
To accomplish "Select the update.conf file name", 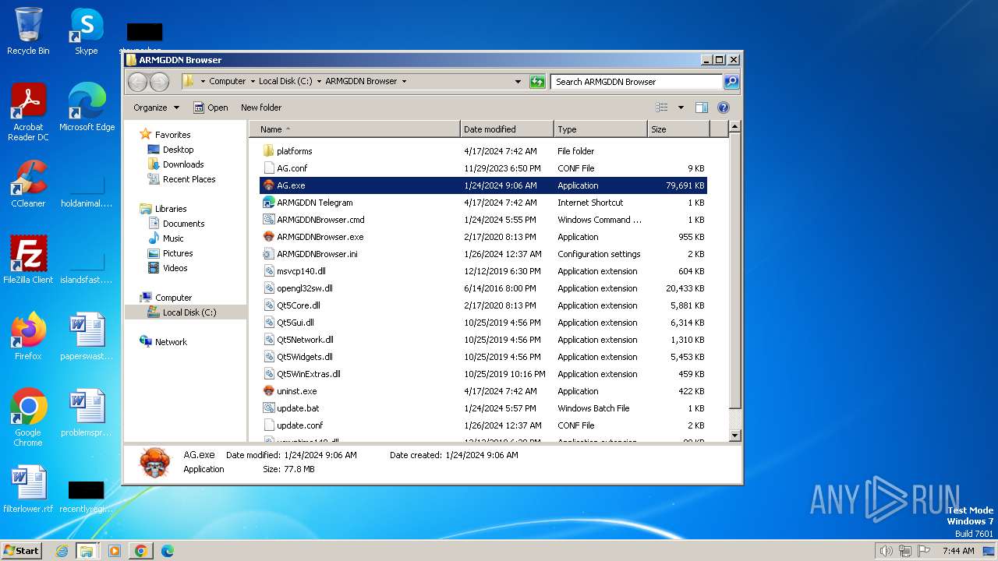I will tap(300, 425).
